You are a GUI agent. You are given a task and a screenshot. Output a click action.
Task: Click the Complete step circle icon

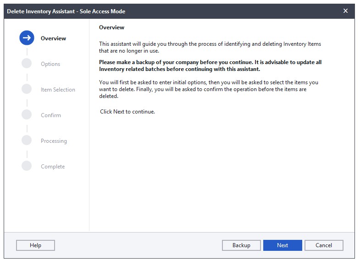(x=27, y=166)
